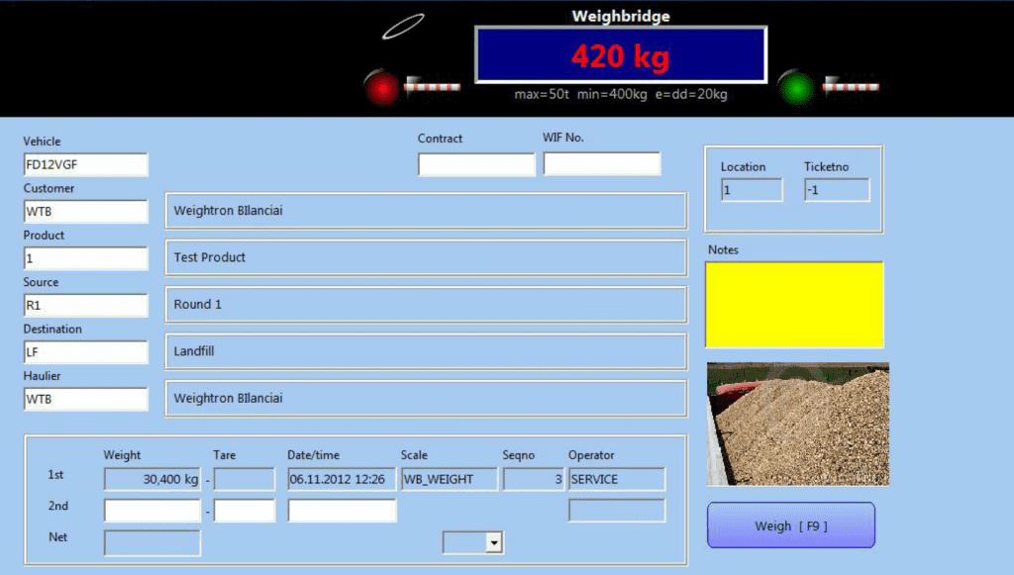Click the red traffic light indicator
This screenshot has height=575, width=1014.
(x=380, y=87)
